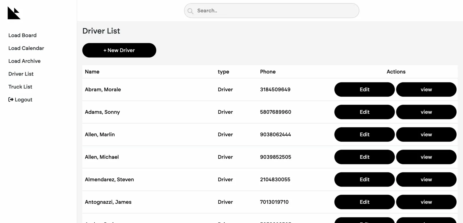Edit driver Adams, Sonny
Image resolution: width=463 pixels, height=223 pixels.
point(364,112)
